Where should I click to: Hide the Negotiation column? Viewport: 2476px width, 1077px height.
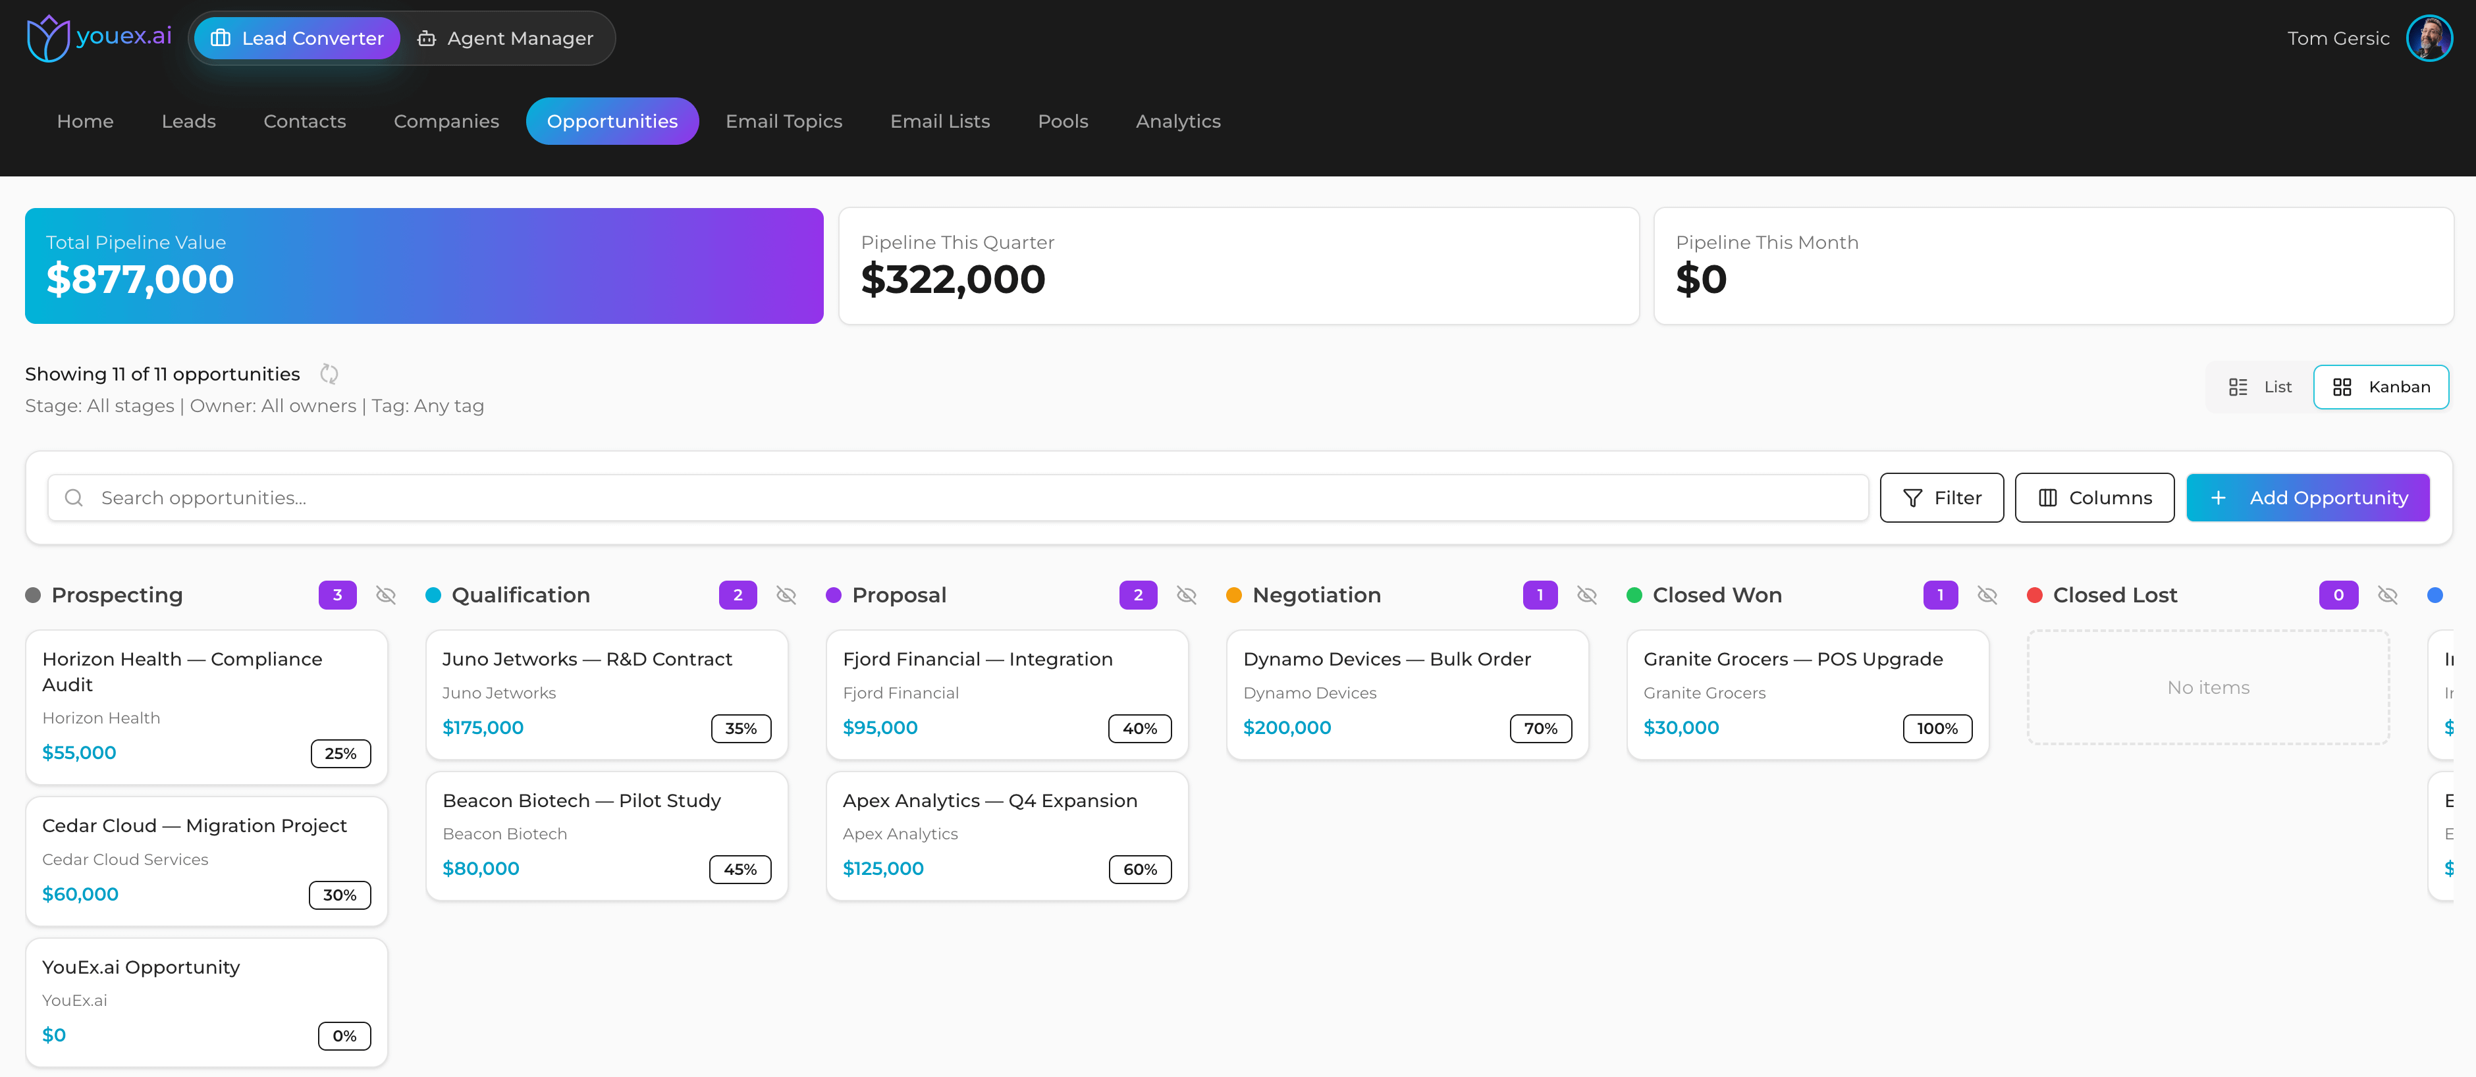(1587, 594)
